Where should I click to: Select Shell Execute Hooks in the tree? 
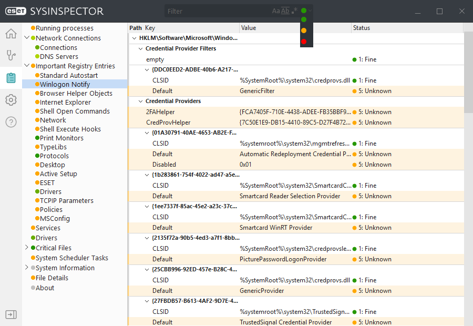point(70,129)
